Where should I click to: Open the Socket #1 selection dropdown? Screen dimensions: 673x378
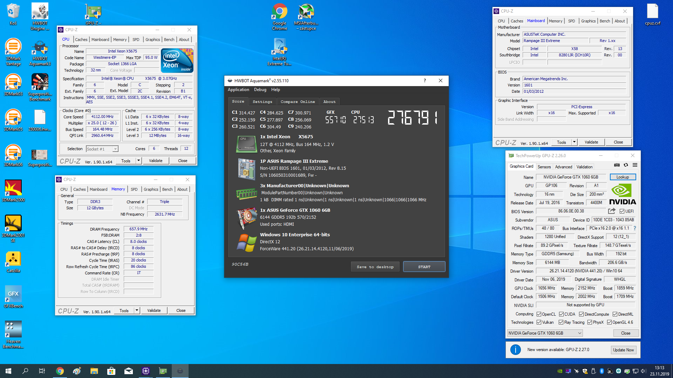pyautogui.click(x=102, y=149)
